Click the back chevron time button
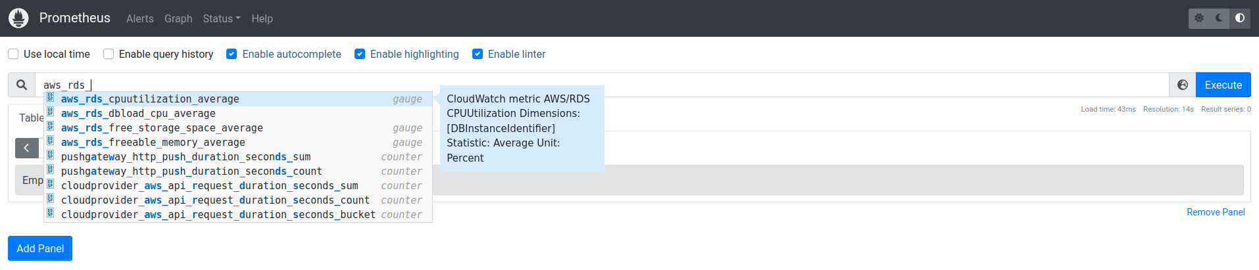This screenshot has width=1259, height=270. (x=26, y=148)
